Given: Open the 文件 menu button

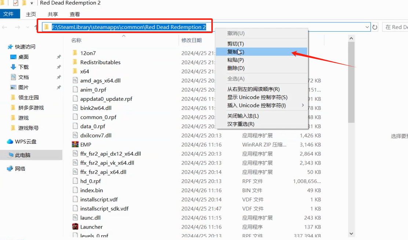Looking at the screenshot, I should tap(8, 14).
